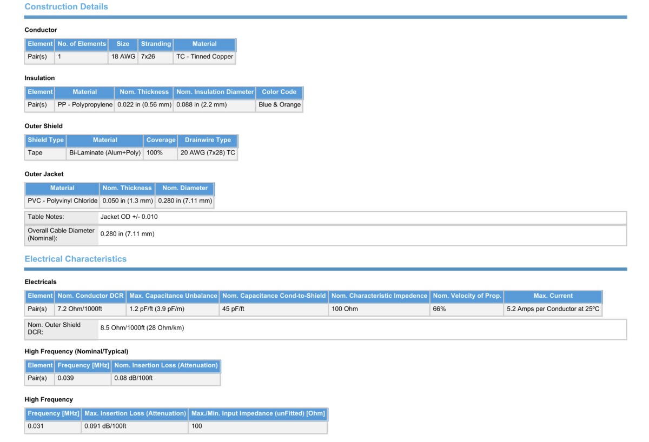
Task: Click the 8.5 Ohm/1000ft outer shield DCR value
Action: [142, 328]
